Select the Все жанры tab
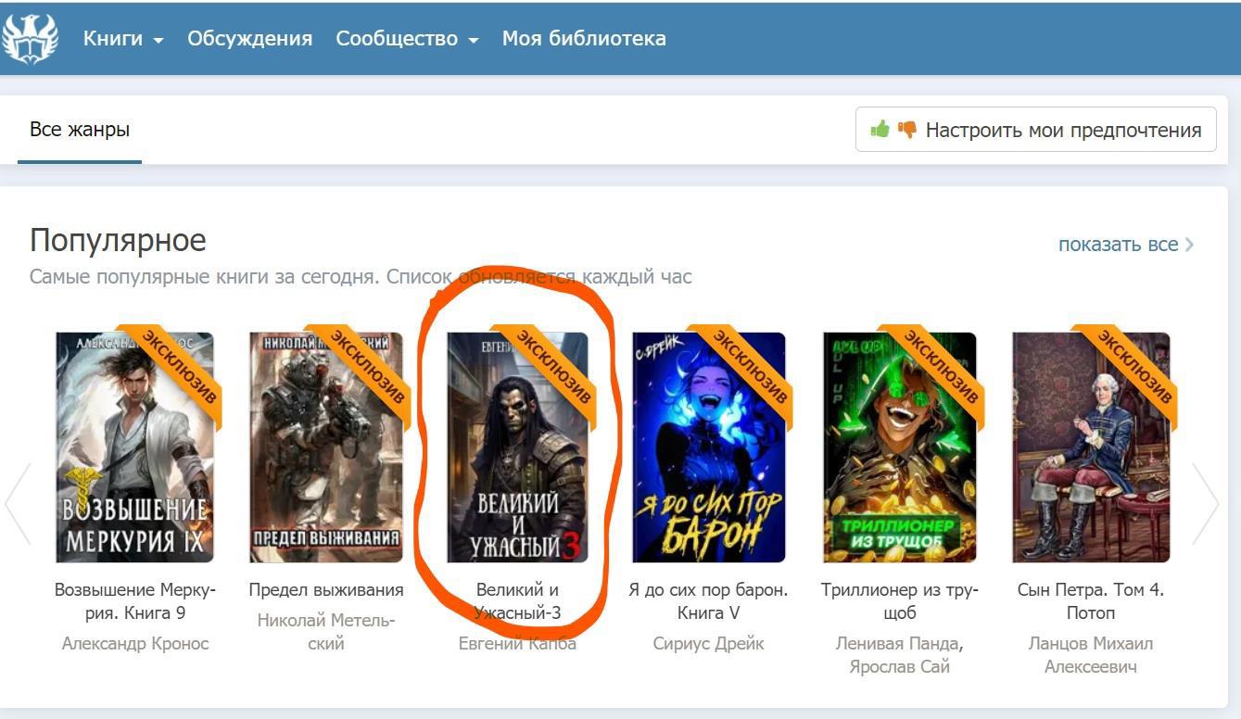This screenshot has height=719, width=1241. pos(80,130)
